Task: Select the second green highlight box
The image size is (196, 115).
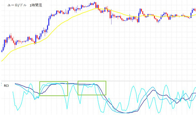Action: point(92,88)
